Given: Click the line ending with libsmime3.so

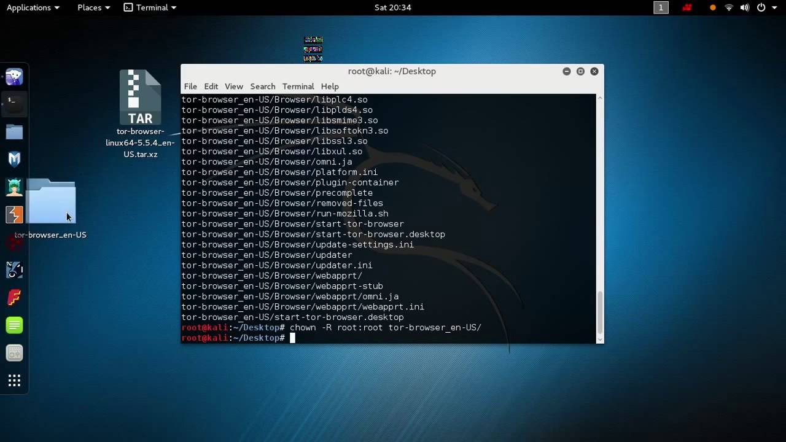Looking at the screenshot, I should [279, 120].
